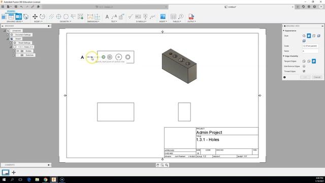
Task: Open the Dimensions dropdown
Action: [x=93, y=21]
